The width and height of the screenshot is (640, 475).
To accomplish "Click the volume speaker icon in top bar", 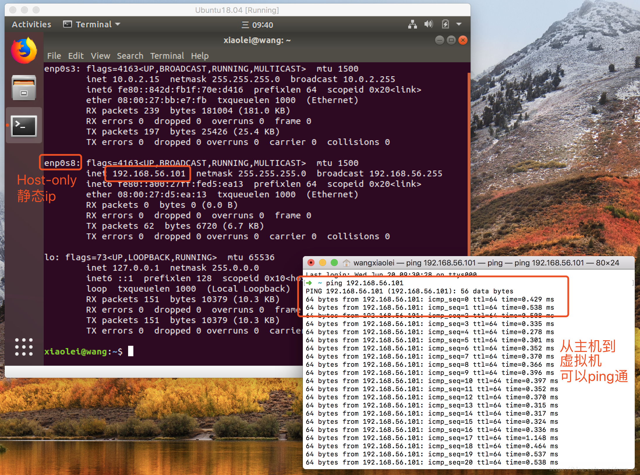I will [428, 24].
